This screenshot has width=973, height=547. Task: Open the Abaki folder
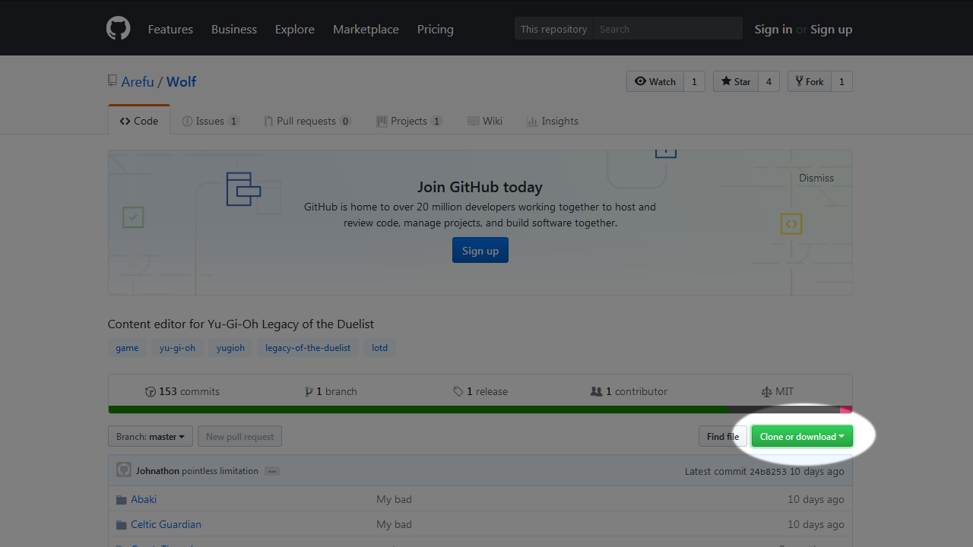tap(144, 499)
